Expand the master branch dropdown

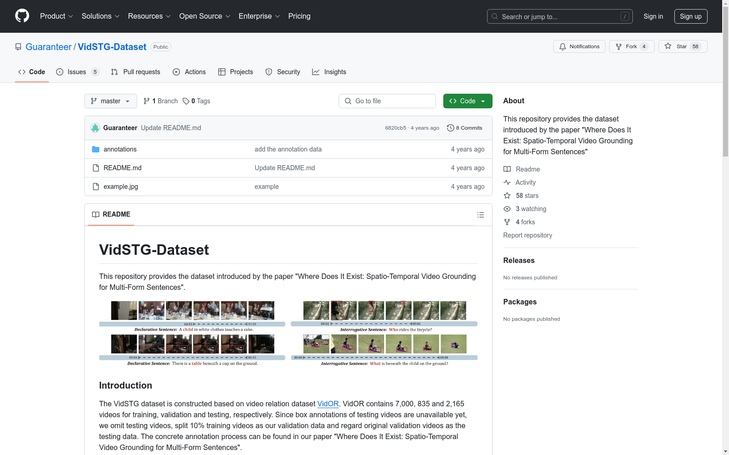coord(111,101)
